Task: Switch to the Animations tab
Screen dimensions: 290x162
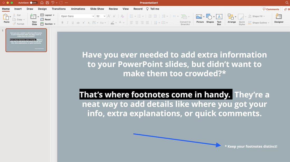Action: pyautogui.click(x=78, y=9)
